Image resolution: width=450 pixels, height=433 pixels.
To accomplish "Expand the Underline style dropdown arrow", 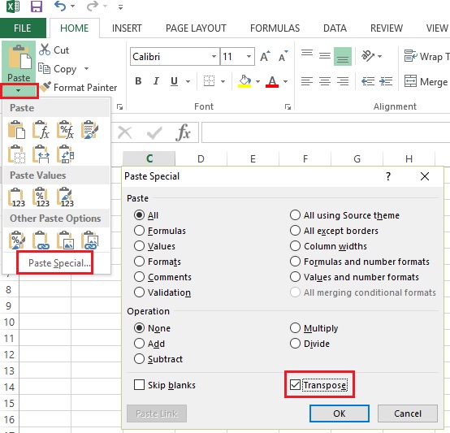I will 188,81.
